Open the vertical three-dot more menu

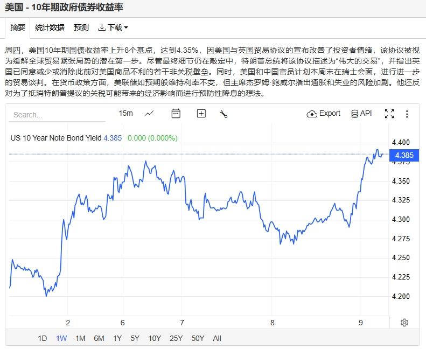(407, 114)
